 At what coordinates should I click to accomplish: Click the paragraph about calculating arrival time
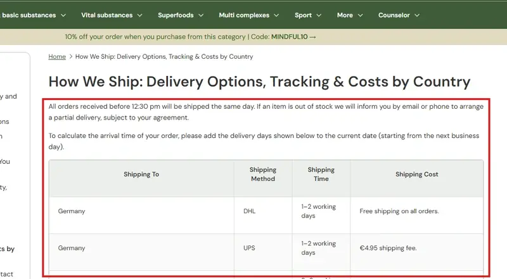point(264,141)
